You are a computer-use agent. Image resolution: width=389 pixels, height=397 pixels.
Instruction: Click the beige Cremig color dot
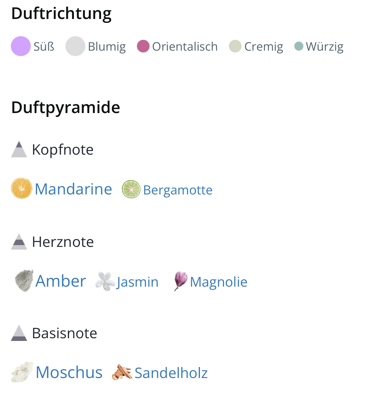(x=235, y=46)
